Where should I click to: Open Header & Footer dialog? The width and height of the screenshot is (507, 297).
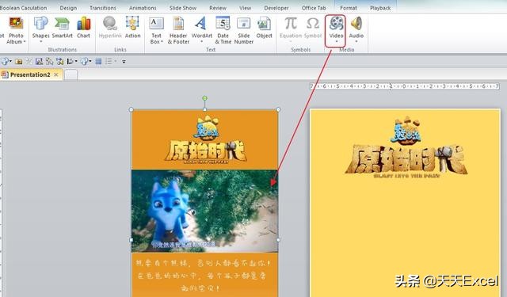pos(178,30)
